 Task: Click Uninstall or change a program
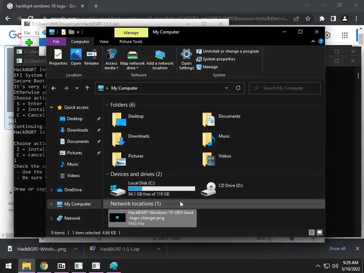(x=227, y=51)
